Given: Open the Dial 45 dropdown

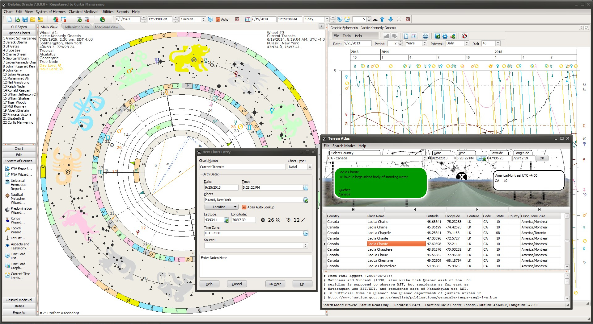Looking at the screenshot, I should tap(498, 43).
